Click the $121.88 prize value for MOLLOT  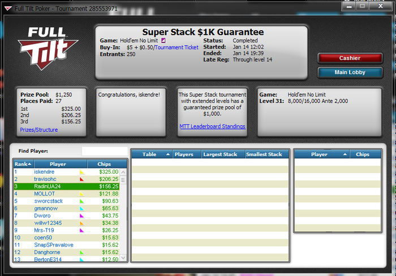[x=109, y=194]
